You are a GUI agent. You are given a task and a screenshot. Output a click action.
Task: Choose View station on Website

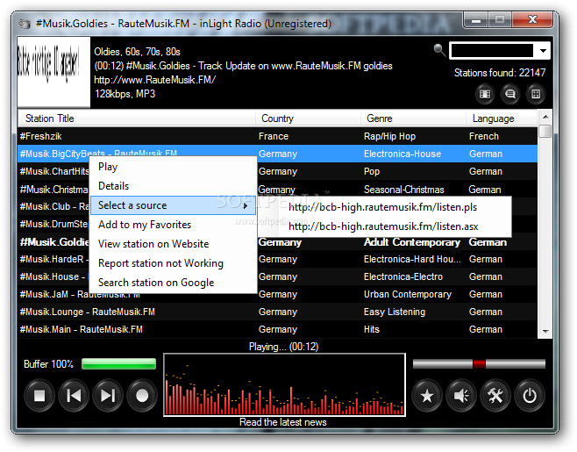(x=173, y=244)
